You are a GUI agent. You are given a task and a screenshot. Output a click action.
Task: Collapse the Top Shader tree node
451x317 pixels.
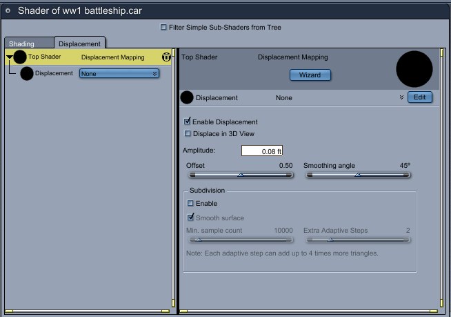pos(10,57)
